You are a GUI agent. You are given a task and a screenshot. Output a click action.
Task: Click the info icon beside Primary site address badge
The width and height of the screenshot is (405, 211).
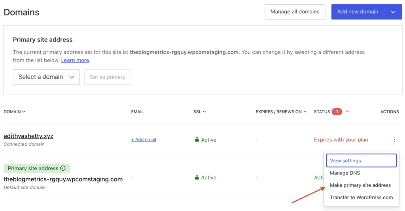[63, 168]
